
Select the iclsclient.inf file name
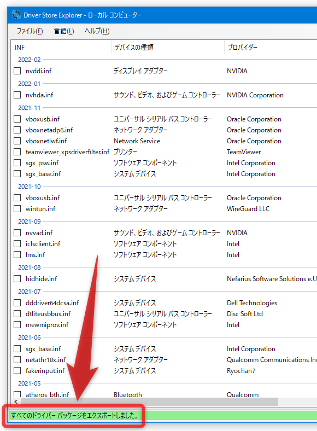point(43,244)
